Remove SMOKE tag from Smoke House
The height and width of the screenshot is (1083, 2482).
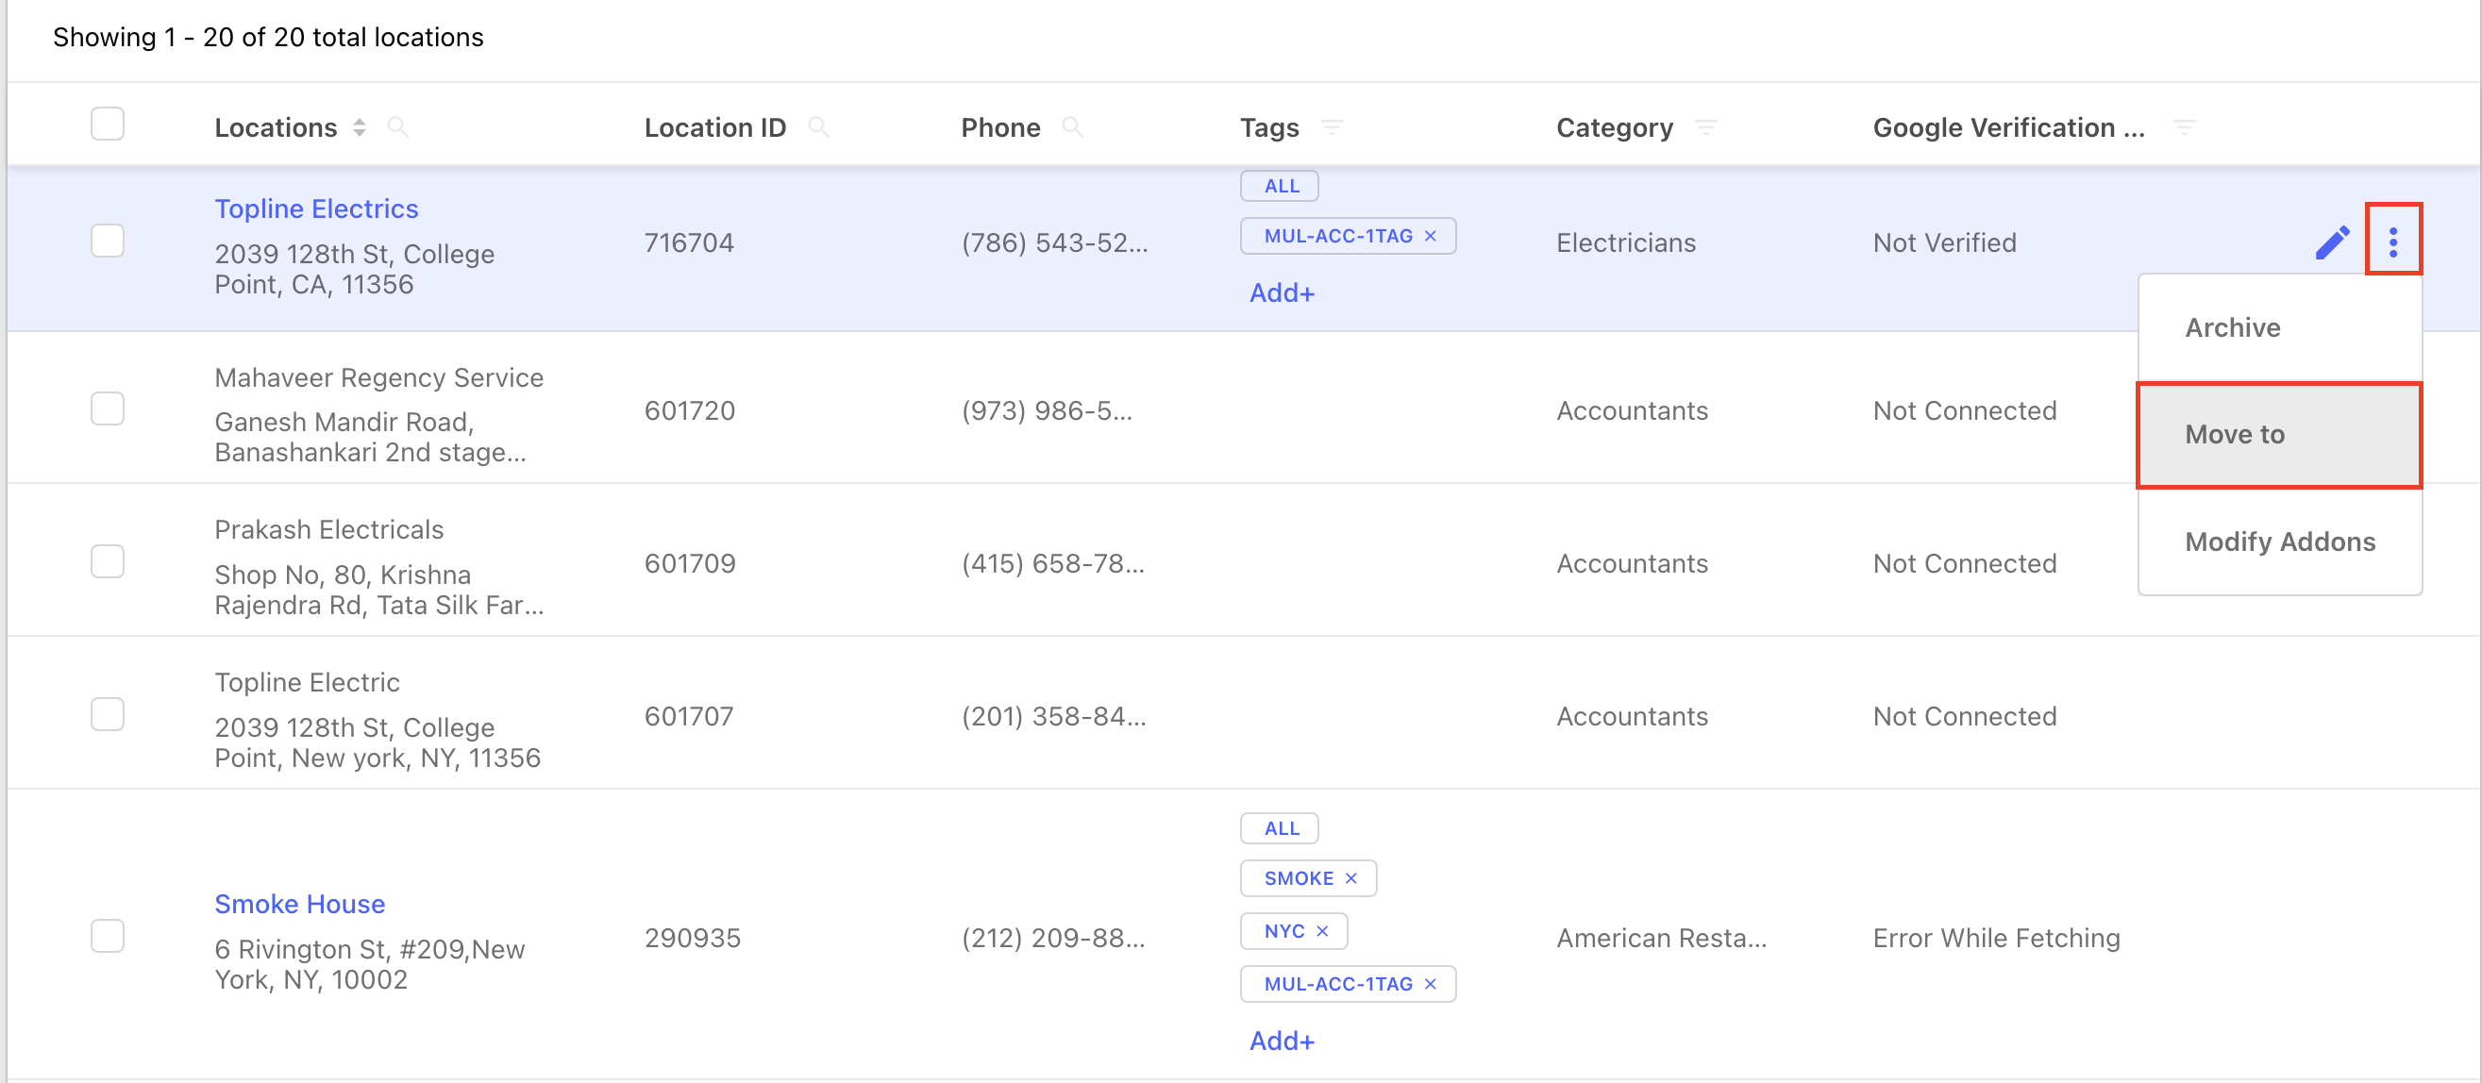pos(1350,877)
